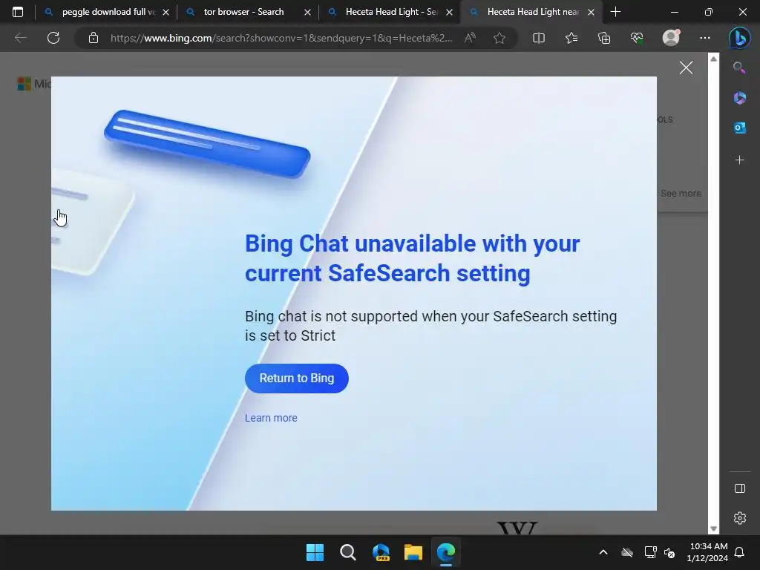Show hidden system tray icons
The height and width of the screenshot is (570, 760).
tap(603, 552)
